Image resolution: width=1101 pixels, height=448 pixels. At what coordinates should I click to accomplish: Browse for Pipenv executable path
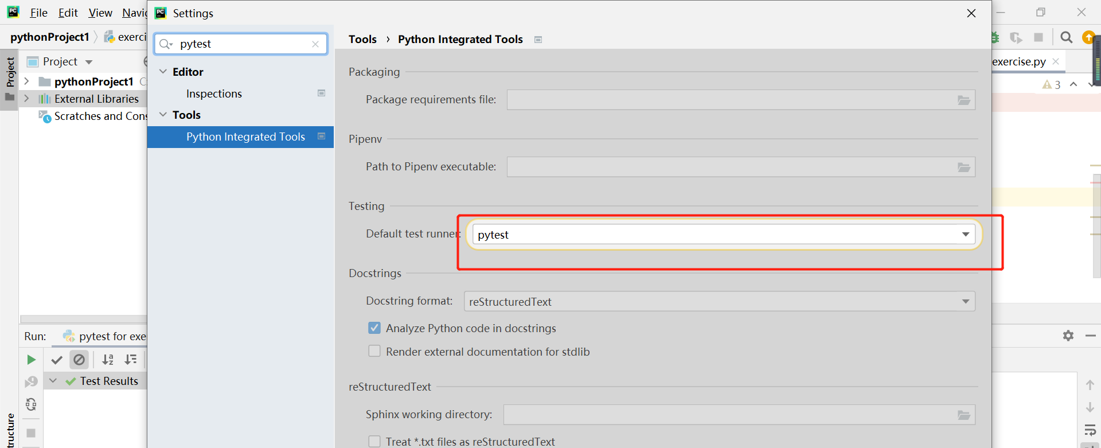tap(964, 167)
